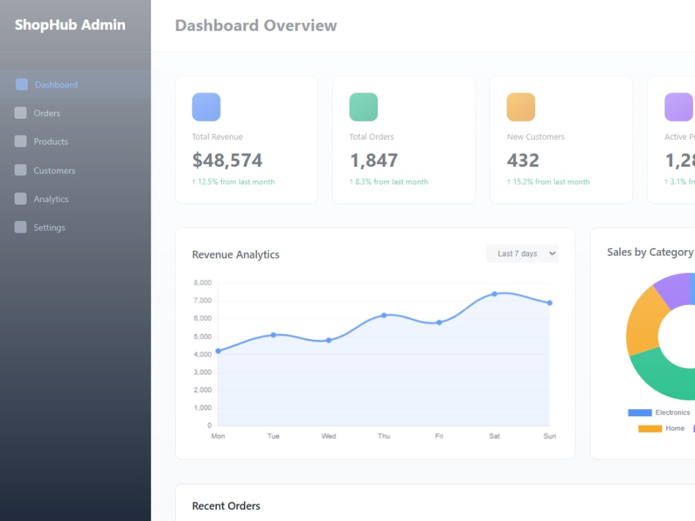The width and height of the screenshot is (695, 521).
Task: Click the Thu data point on revenue chart
Action: [384, 315]
